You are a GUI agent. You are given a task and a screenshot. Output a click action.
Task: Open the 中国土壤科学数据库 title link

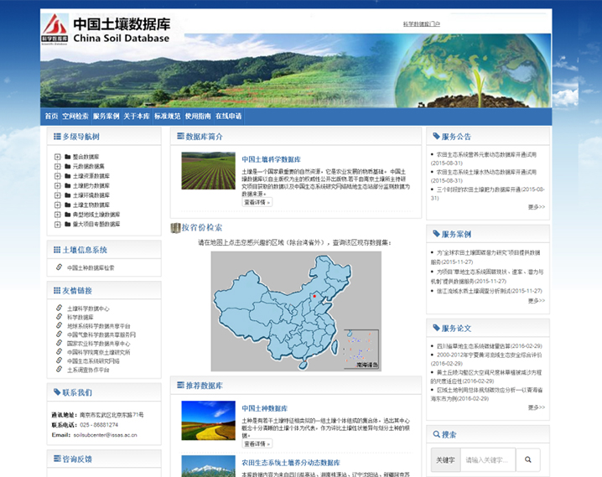pyautogui.click(x=271, y=159)
